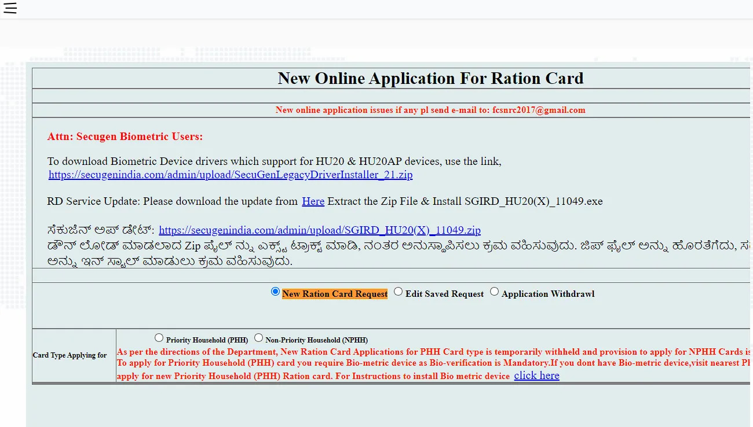Screen dimensions: 753x427
Task: Open the hamburger menu icon
Action: point(10,8)
